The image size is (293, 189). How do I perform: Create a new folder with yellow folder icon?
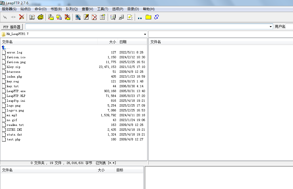148,17
